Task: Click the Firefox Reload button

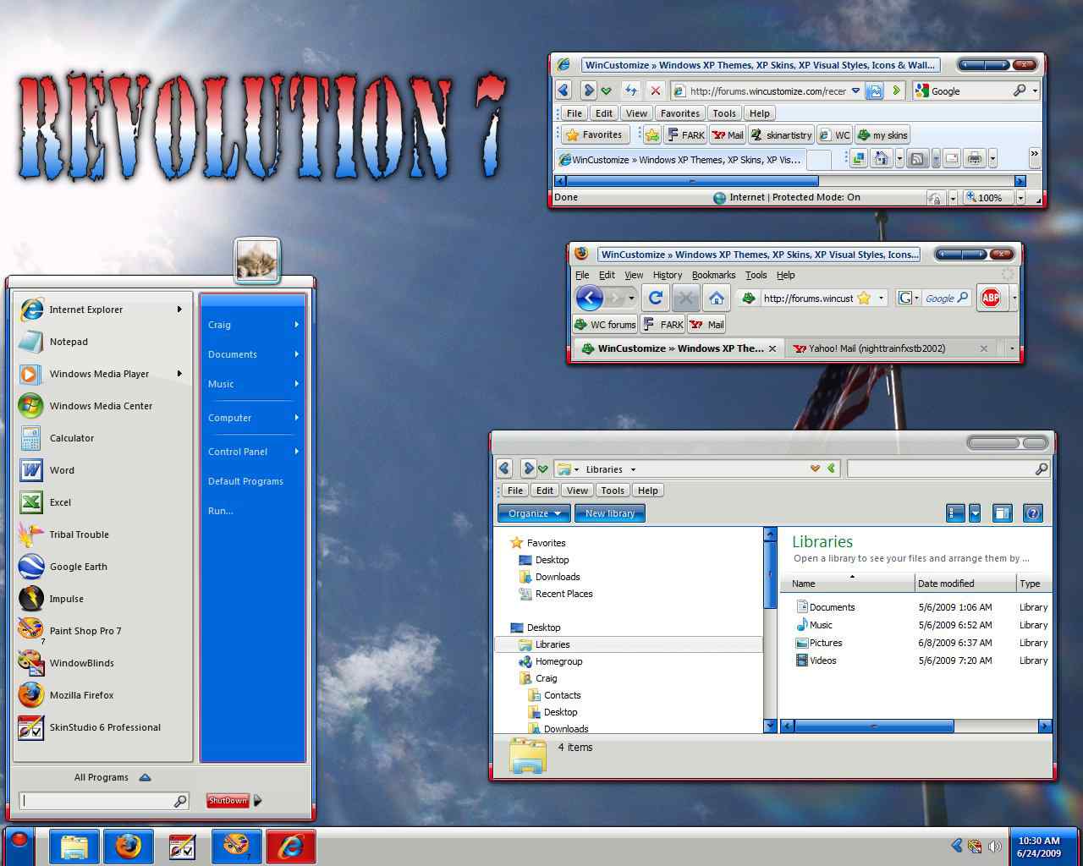Action: pos(655,298)
